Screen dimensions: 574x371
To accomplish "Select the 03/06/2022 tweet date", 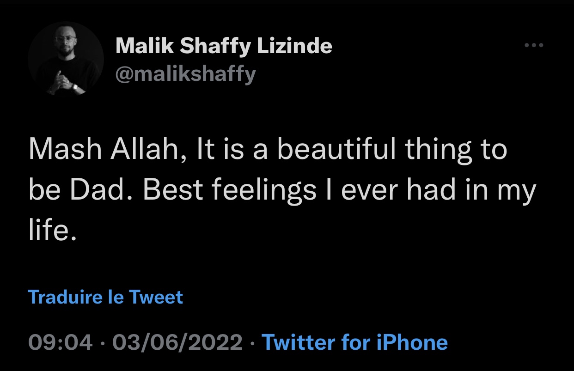I will 177,343.
